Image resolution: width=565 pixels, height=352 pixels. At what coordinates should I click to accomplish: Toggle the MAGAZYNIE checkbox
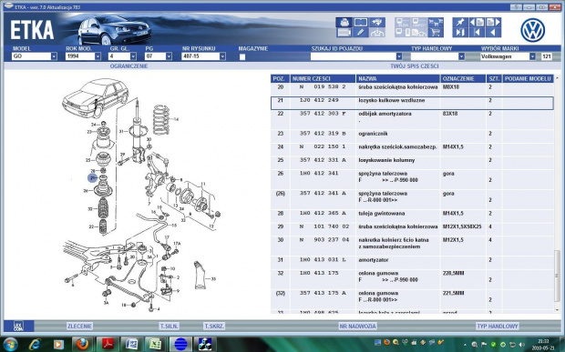[242, 56]
